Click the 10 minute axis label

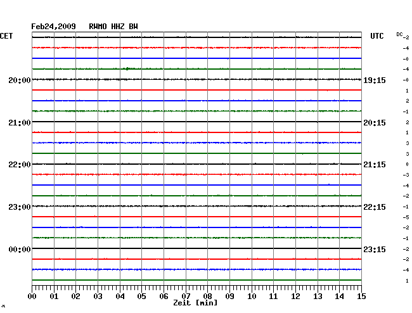[252, 297]
